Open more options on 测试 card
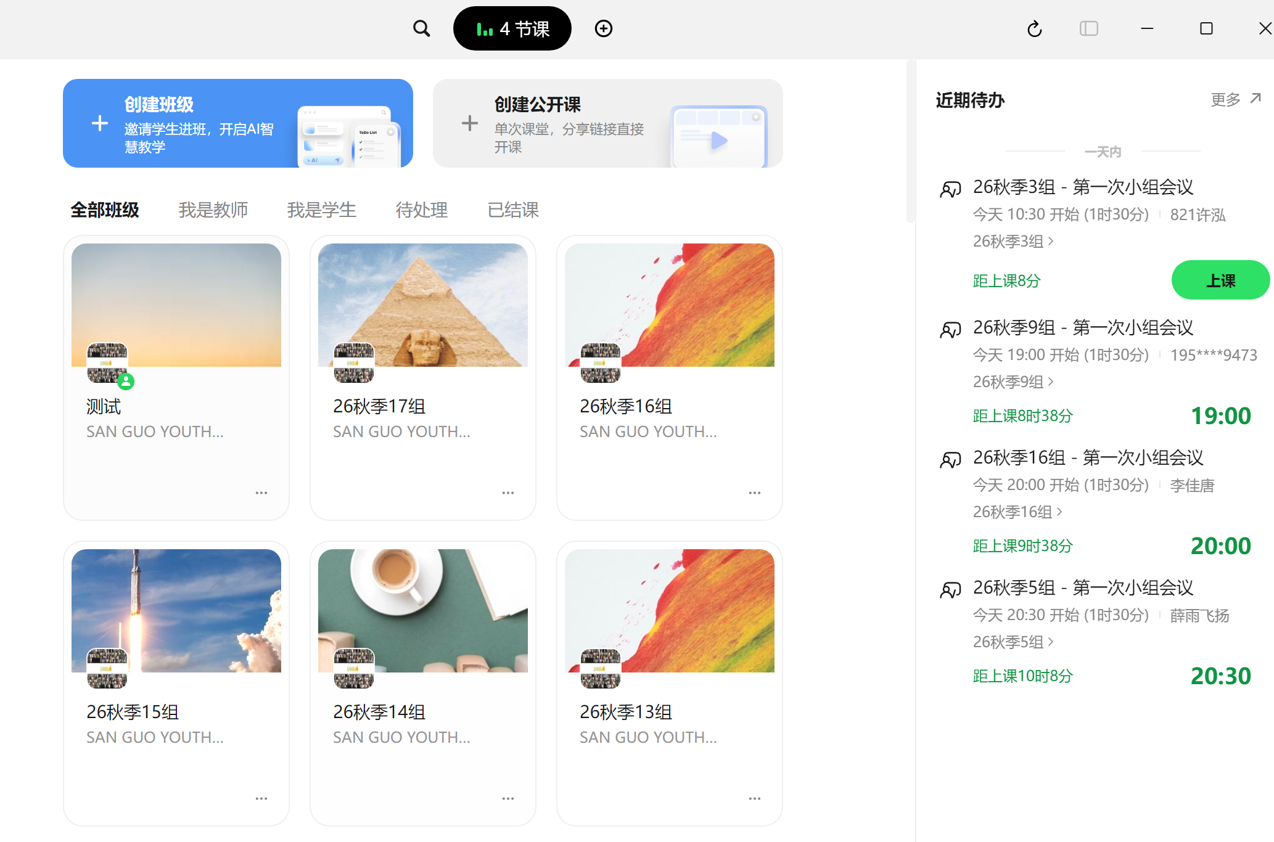 coord(261,493)
